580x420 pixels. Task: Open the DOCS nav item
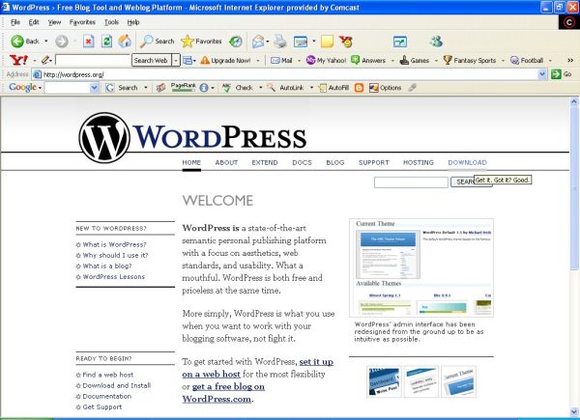[302, 162]
